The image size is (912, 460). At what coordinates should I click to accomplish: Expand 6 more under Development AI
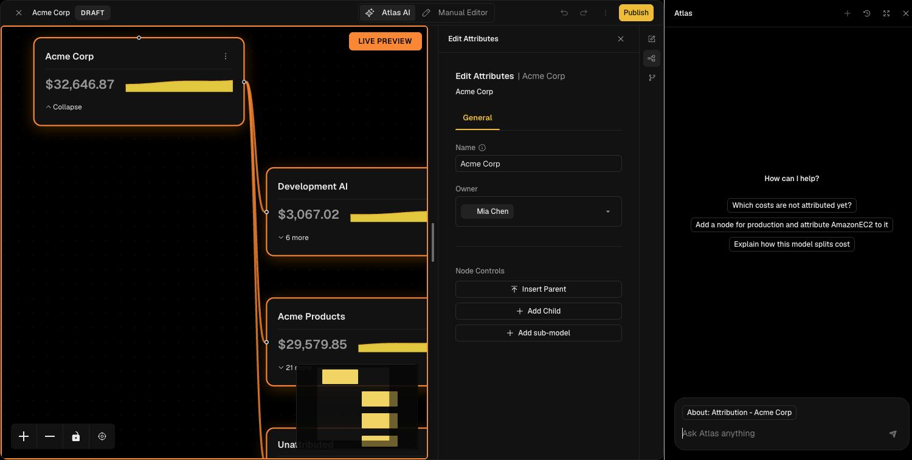(293, 238)
